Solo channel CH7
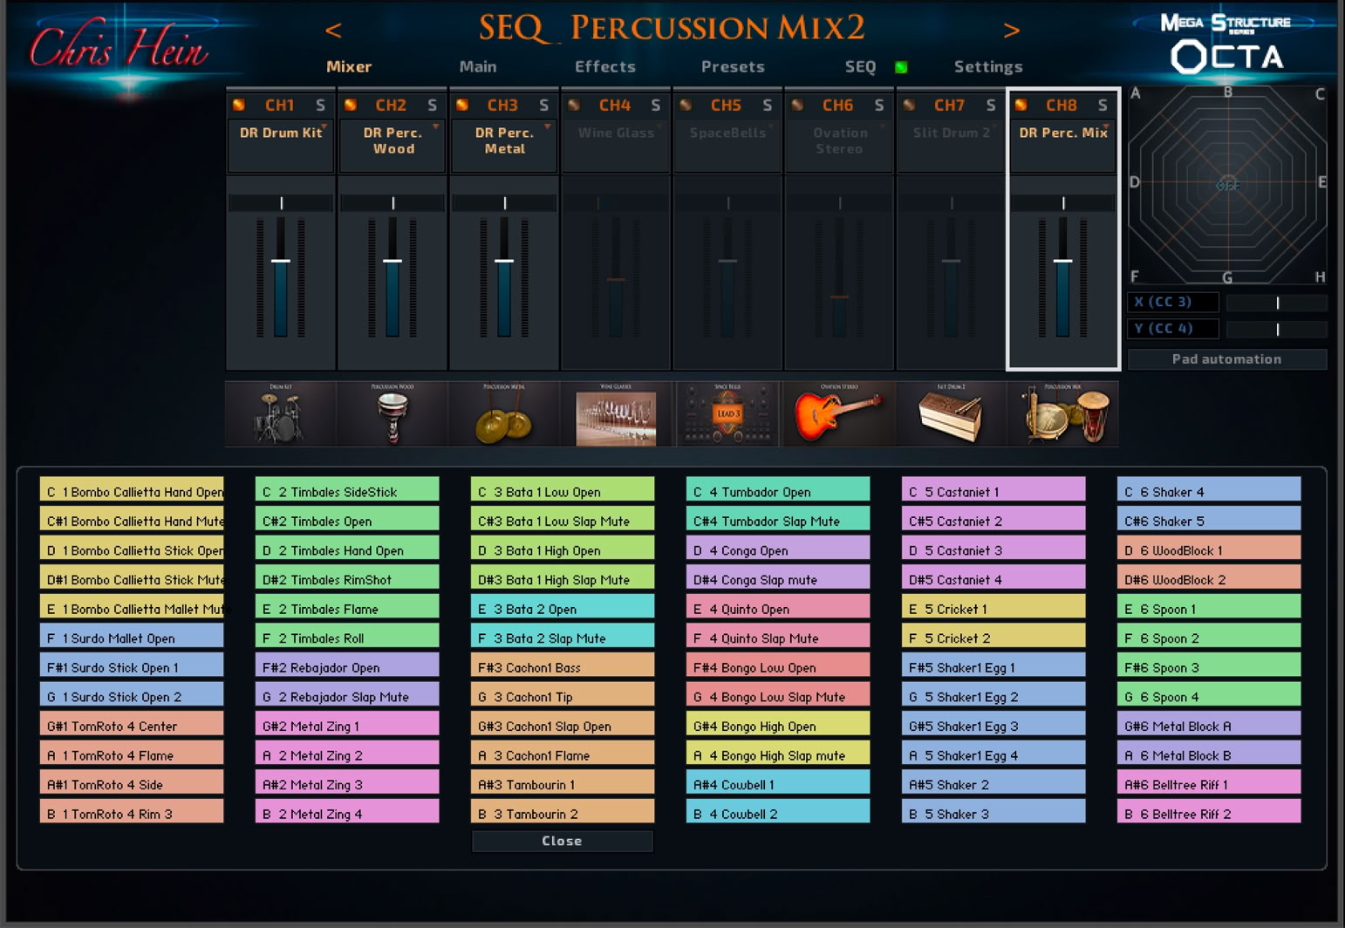Screen dimensions: 1345x928 click(990, 106)
